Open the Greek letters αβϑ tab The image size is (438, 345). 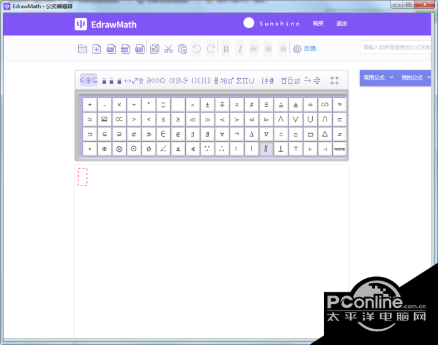tap(178, 81)
